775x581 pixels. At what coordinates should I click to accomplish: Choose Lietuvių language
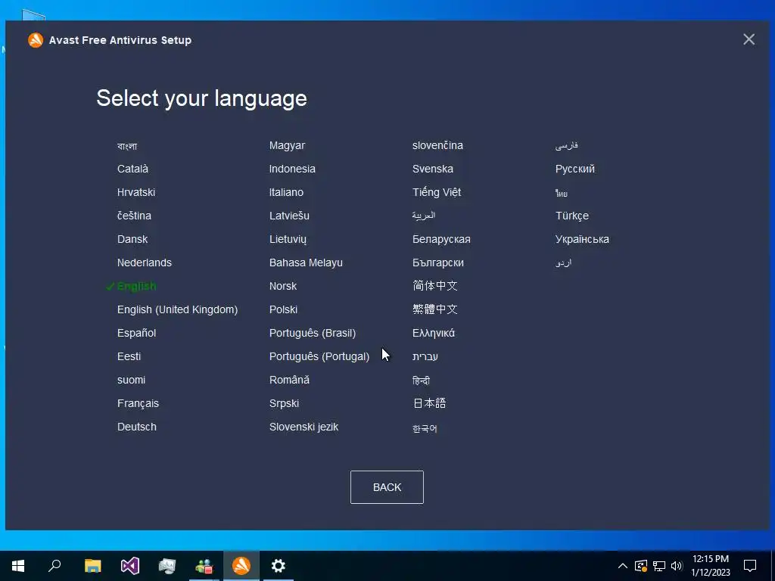point(288,240)
